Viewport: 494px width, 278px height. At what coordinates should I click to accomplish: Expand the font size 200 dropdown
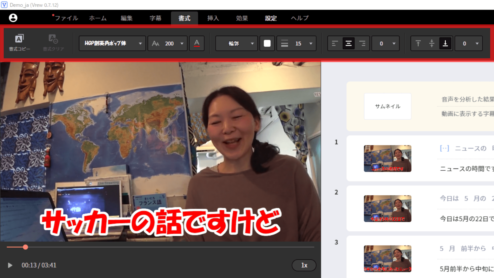182,44
